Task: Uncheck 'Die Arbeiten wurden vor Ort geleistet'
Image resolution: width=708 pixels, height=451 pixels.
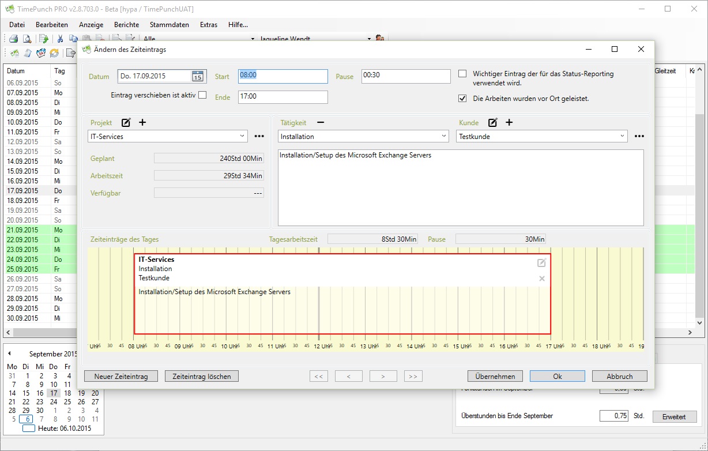Action: [462, 99]
